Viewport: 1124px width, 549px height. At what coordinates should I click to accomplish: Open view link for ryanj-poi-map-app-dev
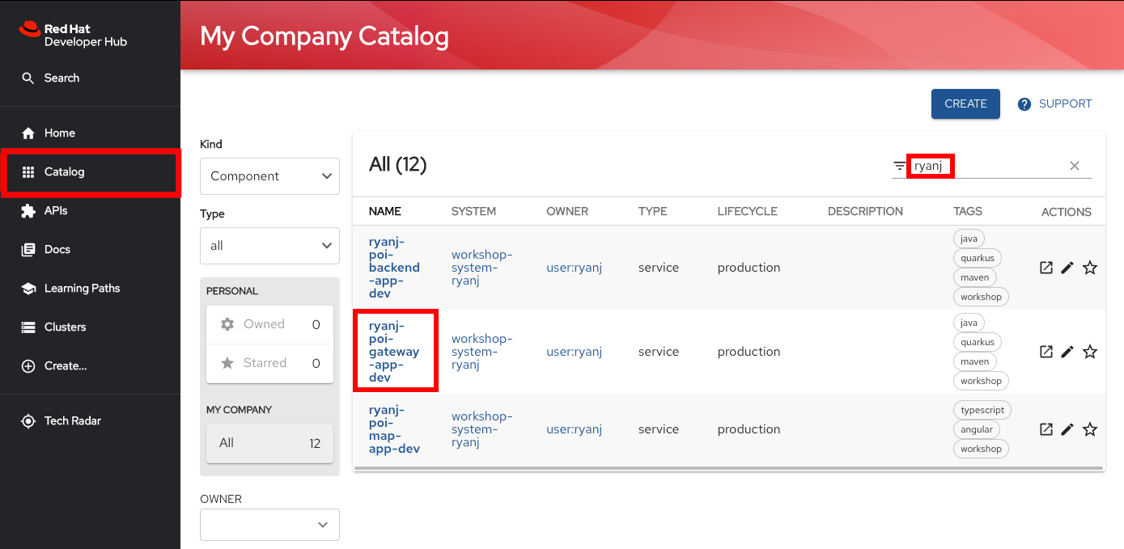[1046, 429]
